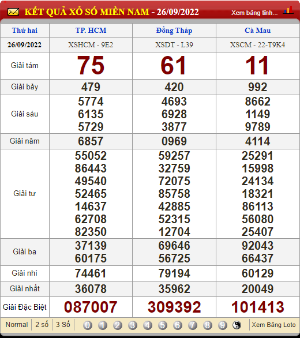Select digit ball 7 filter

click(x=193, y=325)
